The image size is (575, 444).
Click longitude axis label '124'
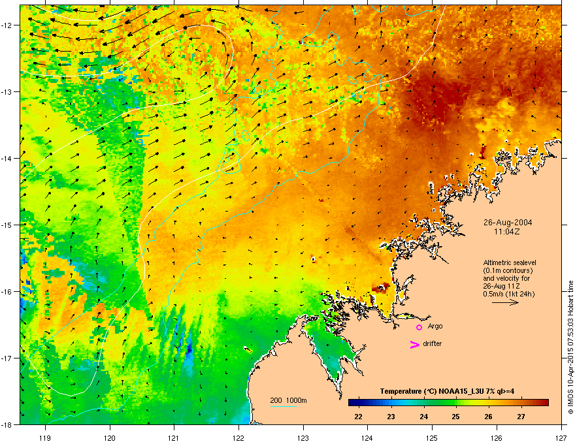coord(367,437)
